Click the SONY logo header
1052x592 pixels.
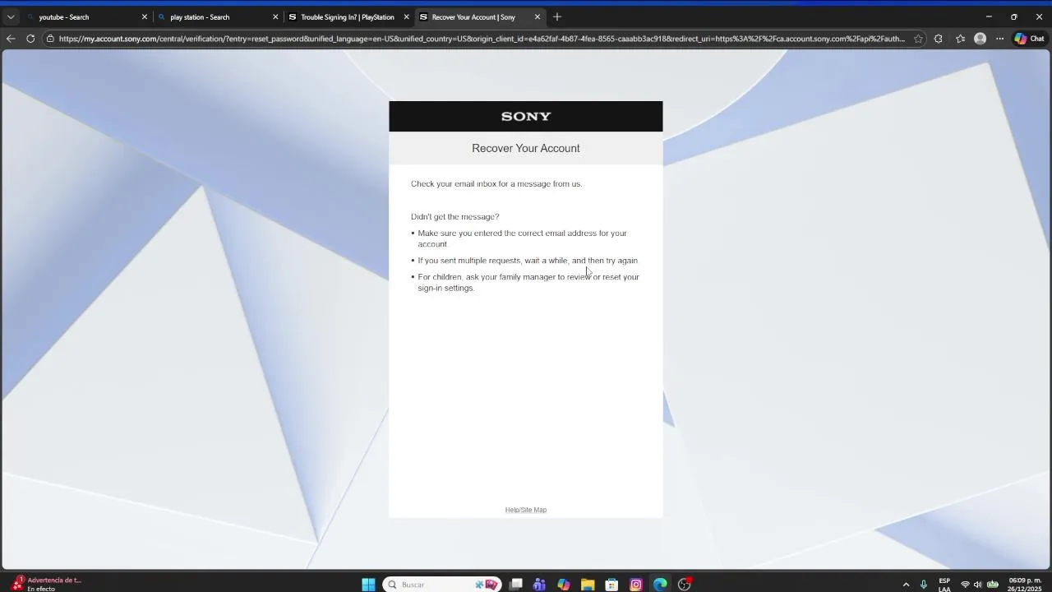[526, 117]
